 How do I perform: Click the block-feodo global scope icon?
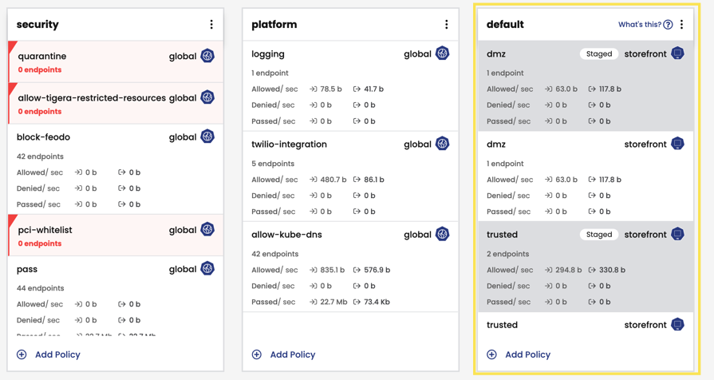point(207,137)
